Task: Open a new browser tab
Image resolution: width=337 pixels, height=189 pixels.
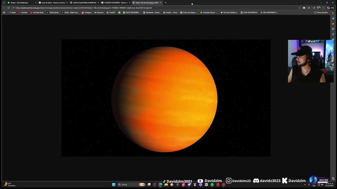Action: click(x=165, y=3)
